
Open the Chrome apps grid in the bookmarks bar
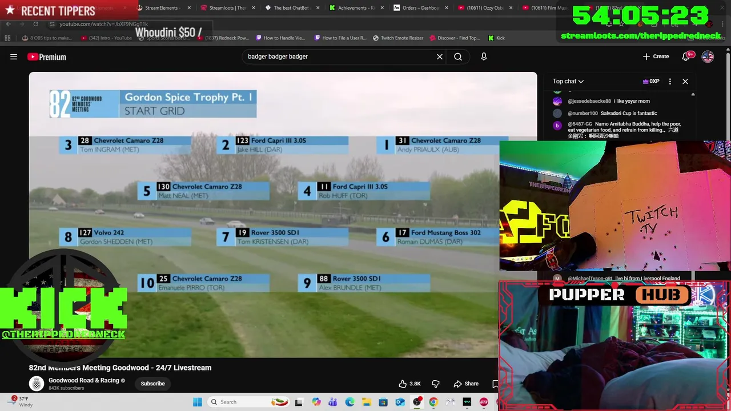tap(7, 38)
